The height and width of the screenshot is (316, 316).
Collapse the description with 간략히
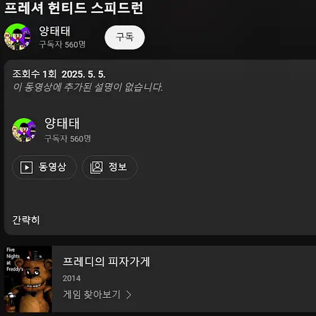pos(26,220)
